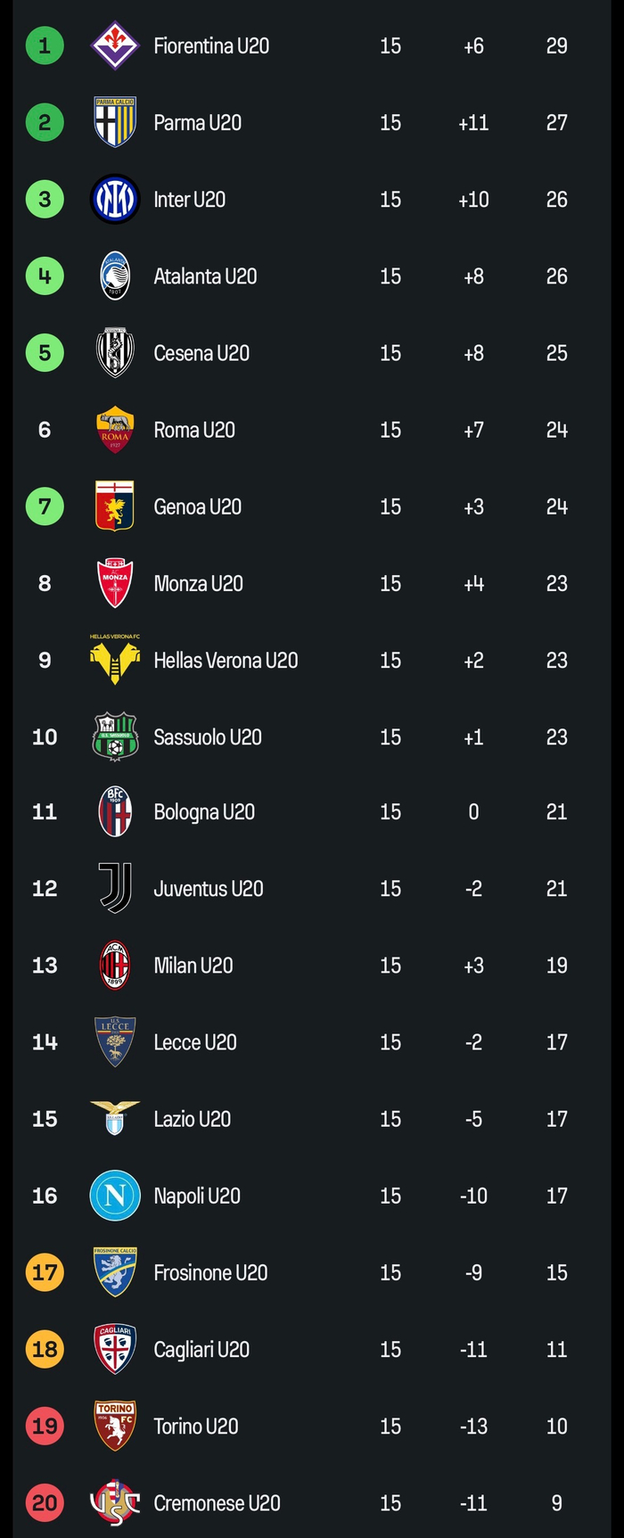Viewport: 624px width, 1538px height.
Task: Tap Cesena U20 goal difference +8
Action: (x=473, y=353)
